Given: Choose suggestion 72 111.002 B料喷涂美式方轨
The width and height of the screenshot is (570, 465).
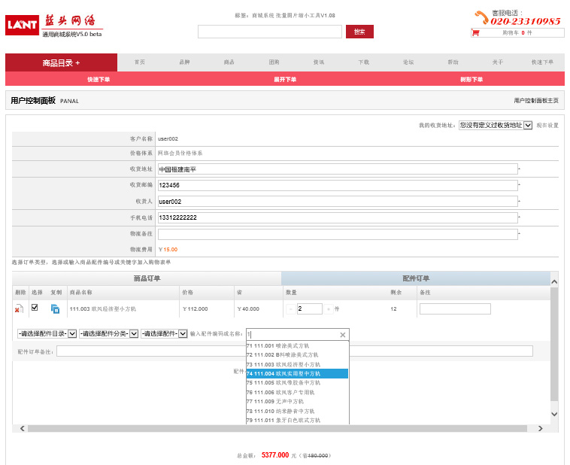Looking at the screenshot, I should tap(297, 354).
